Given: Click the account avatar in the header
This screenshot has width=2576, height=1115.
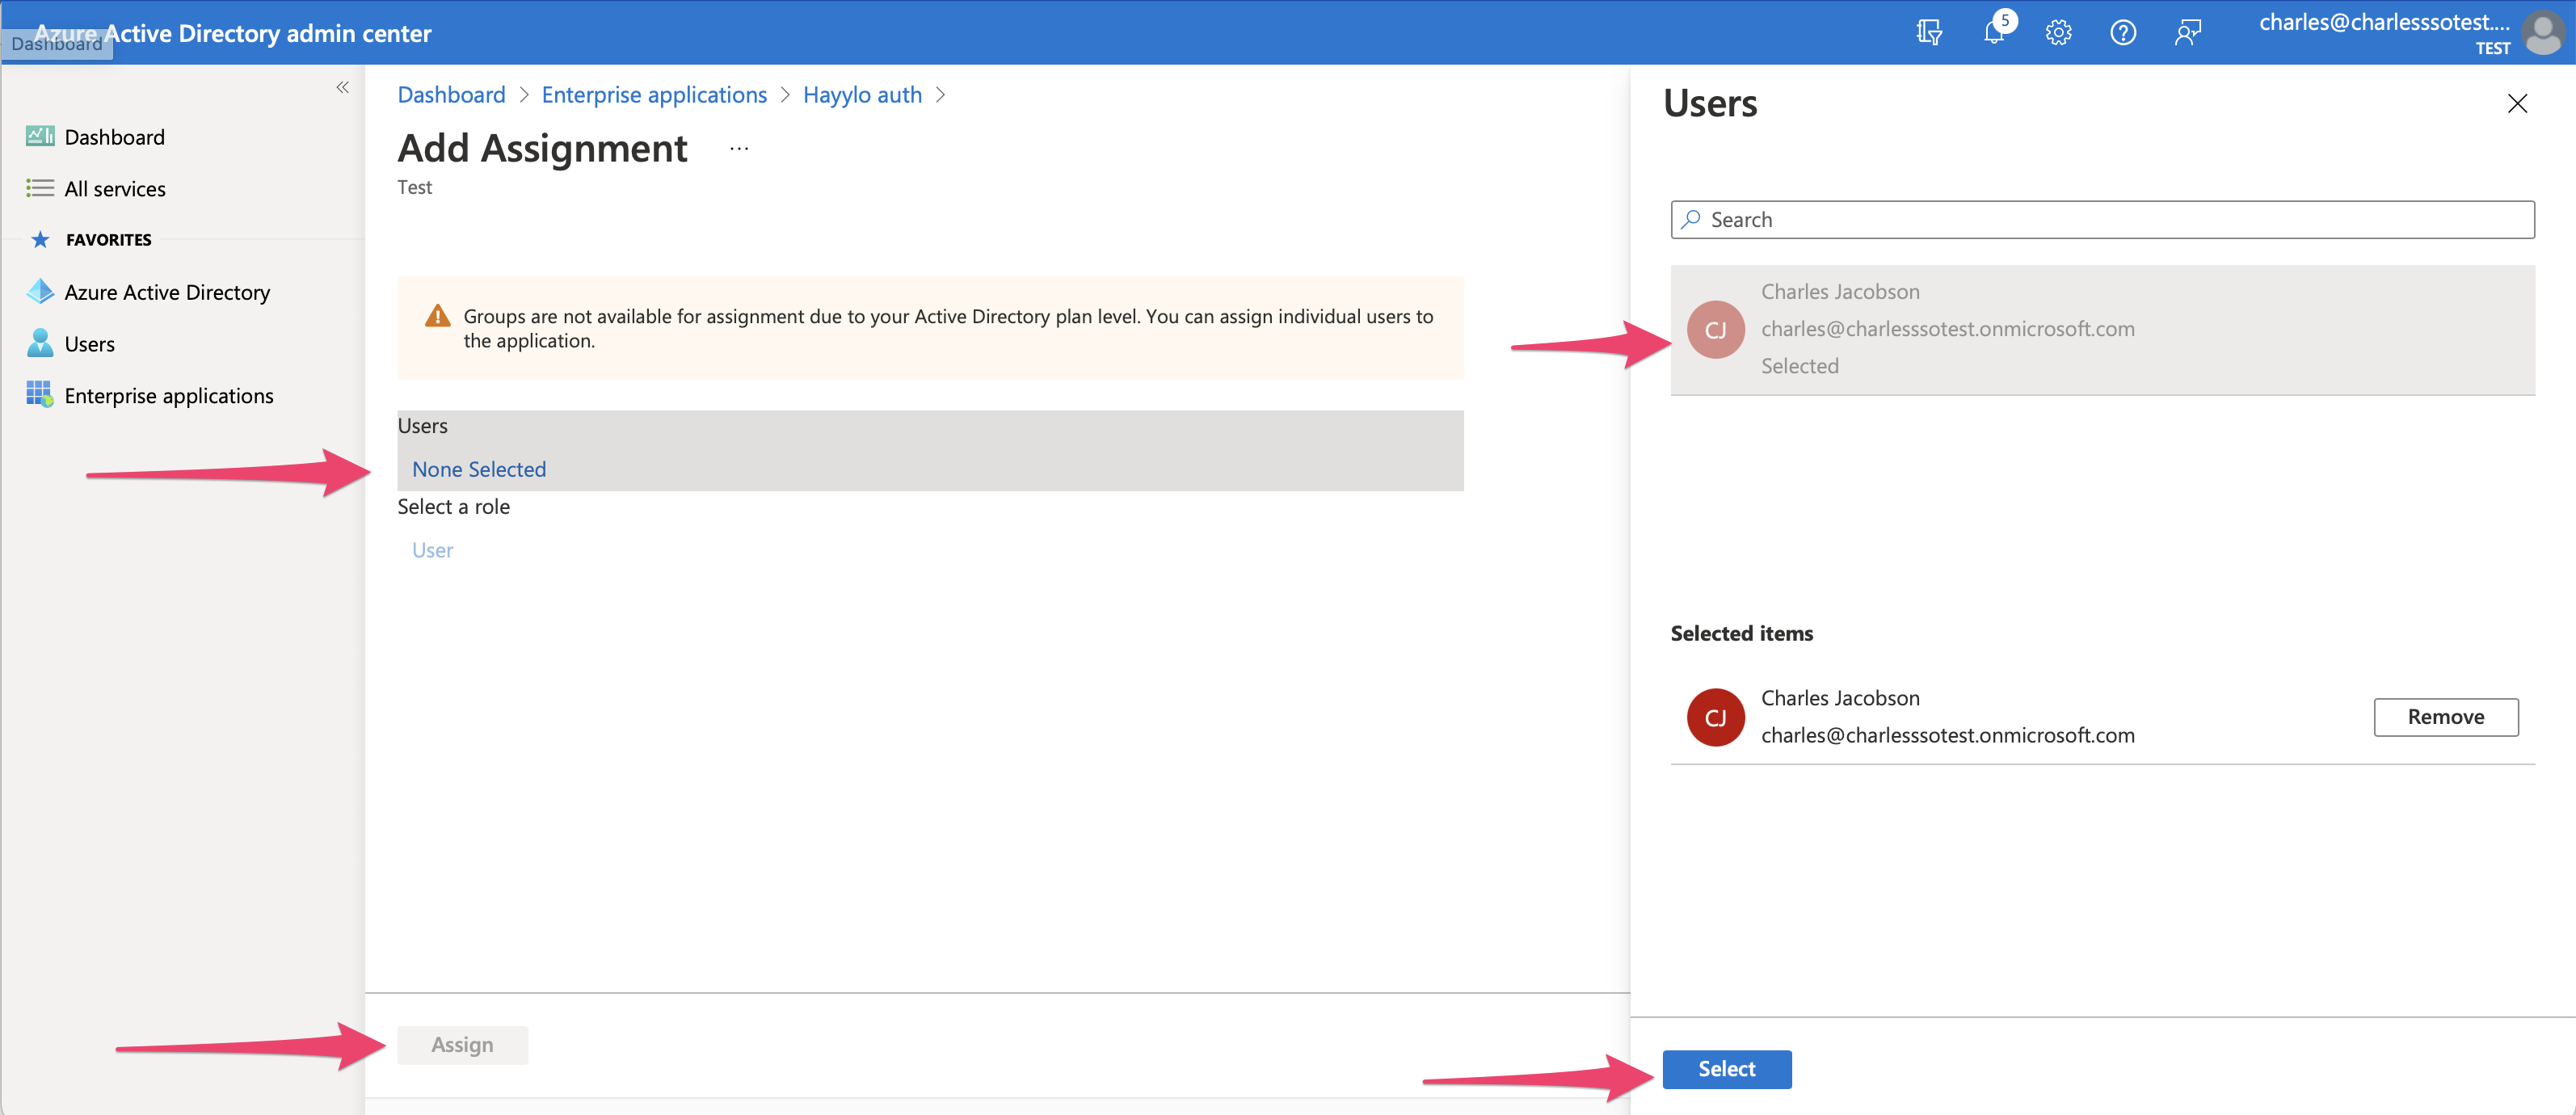Looking at the screenshot, I should (x=2543, y=33).
